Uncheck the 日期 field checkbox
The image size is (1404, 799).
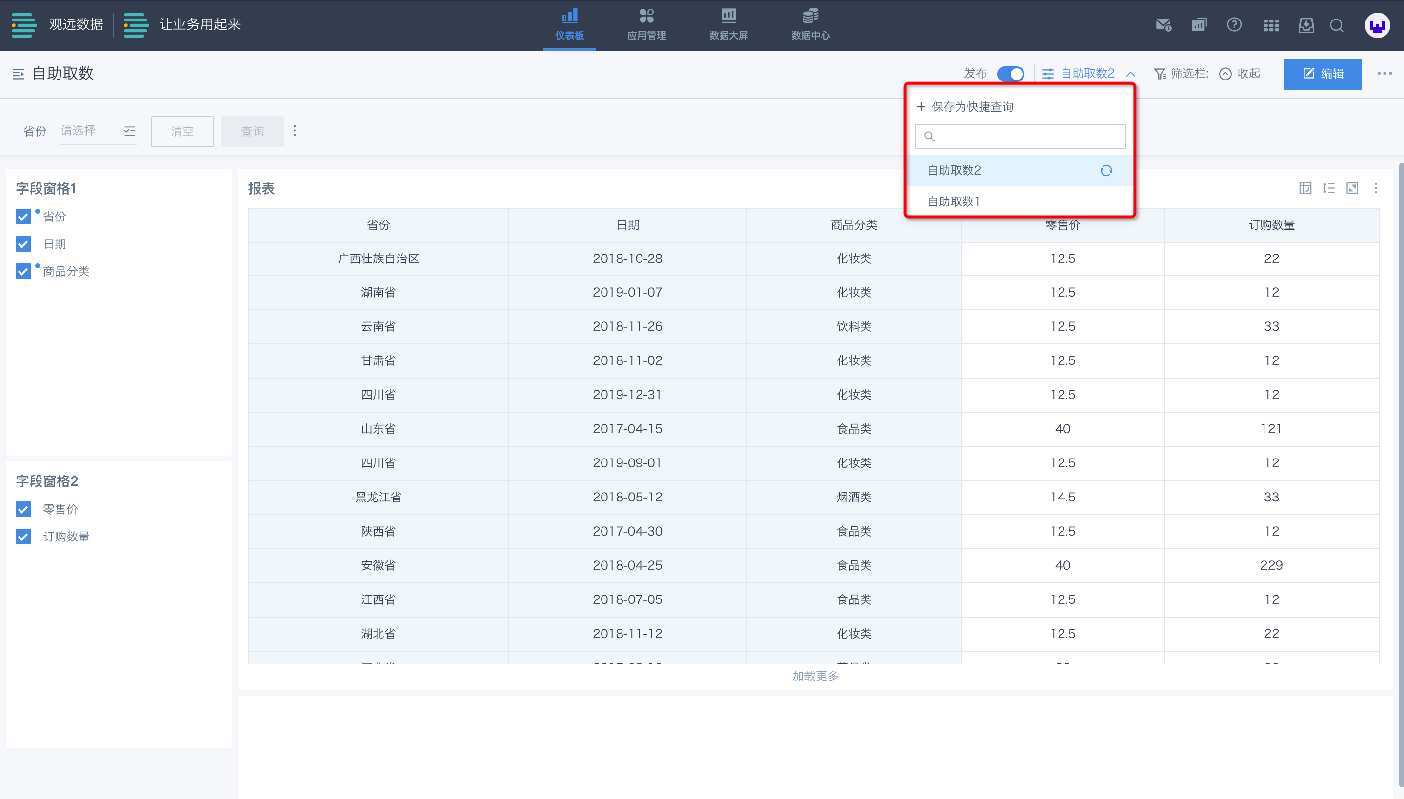click(x=23, y=244)
